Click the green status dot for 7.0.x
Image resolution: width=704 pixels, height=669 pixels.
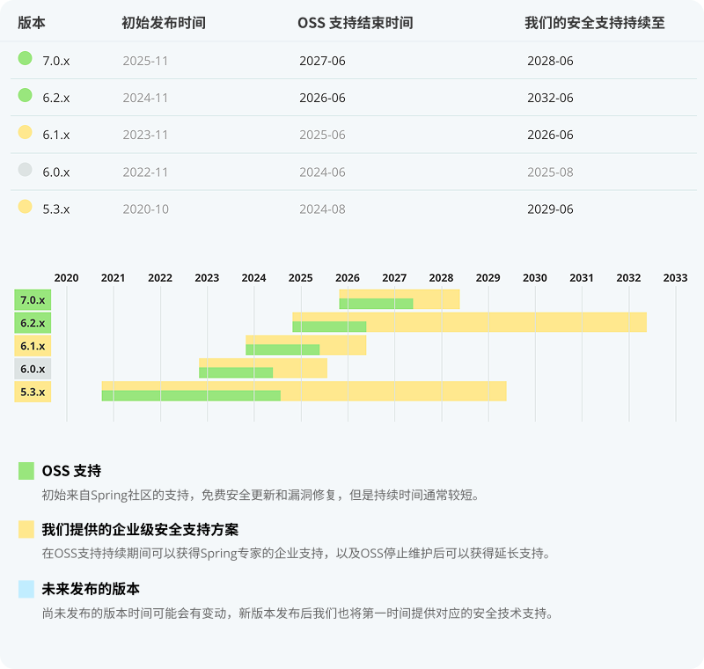[x=25, y=59]
